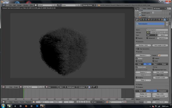The height and width of the screenshot is (108, 172).
Task: Select Object render type
Action: point(155,64)
